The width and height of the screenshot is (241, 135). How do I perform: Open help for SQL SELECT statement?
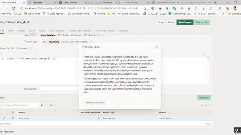click(x=31, y=48)
